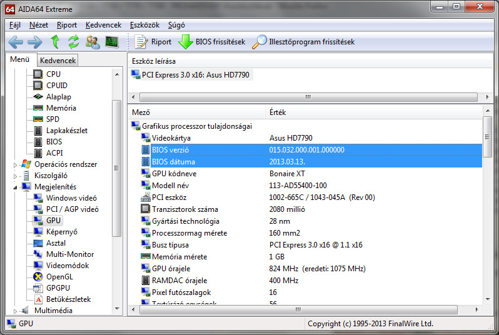Screen dimensions: 499x335
Task: Select the RAMDAC órajele row
Action: coord(311,281)
